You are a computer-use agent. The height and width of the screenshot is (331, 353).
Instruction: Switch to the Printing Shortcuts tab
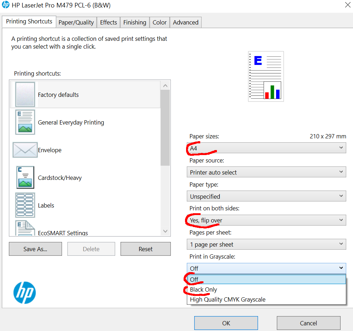29,21
